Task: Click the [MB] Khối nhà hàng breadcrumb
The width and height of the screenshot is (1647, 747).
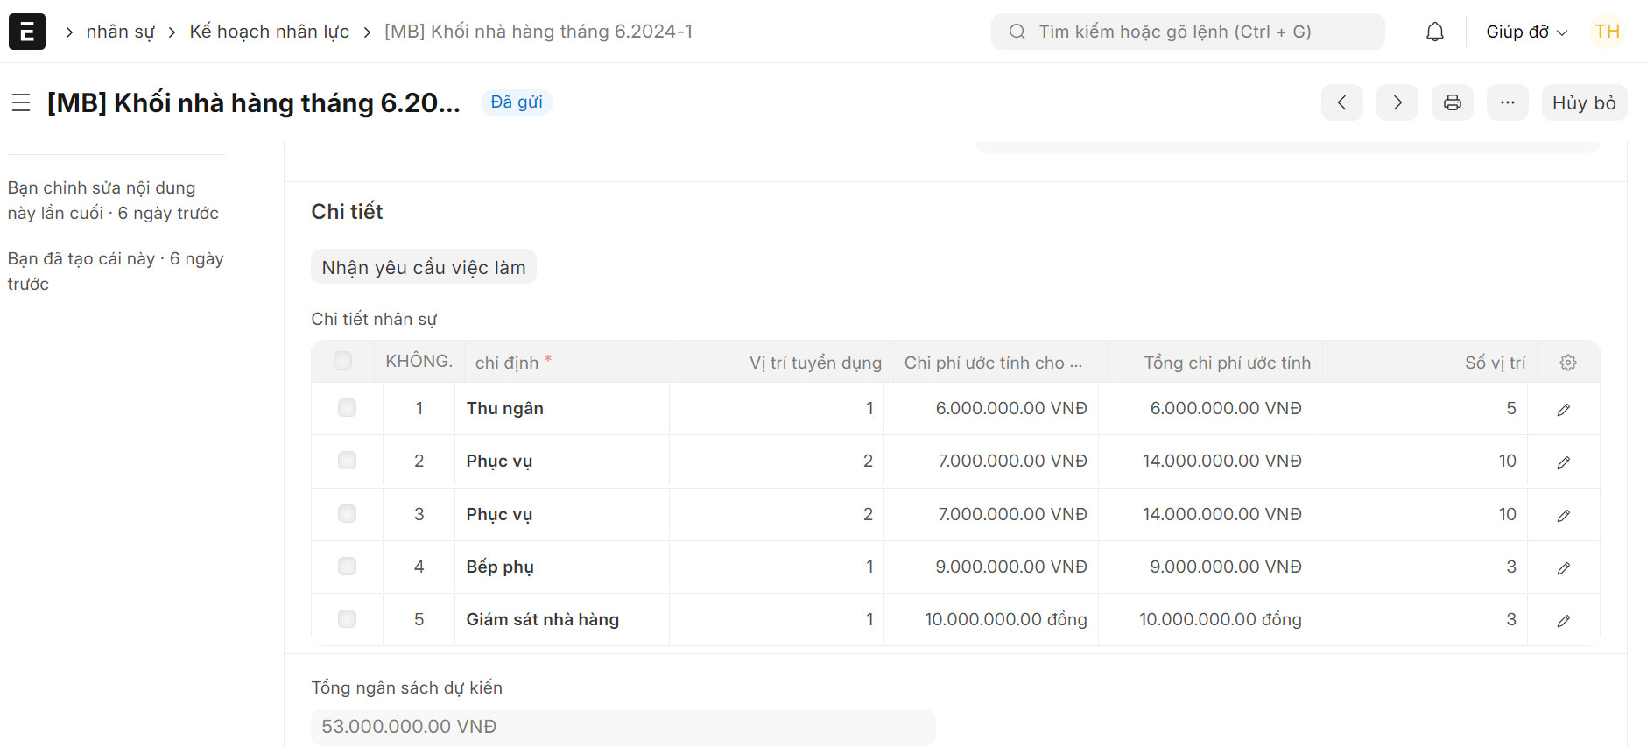Action: click(x=538, y=32)
